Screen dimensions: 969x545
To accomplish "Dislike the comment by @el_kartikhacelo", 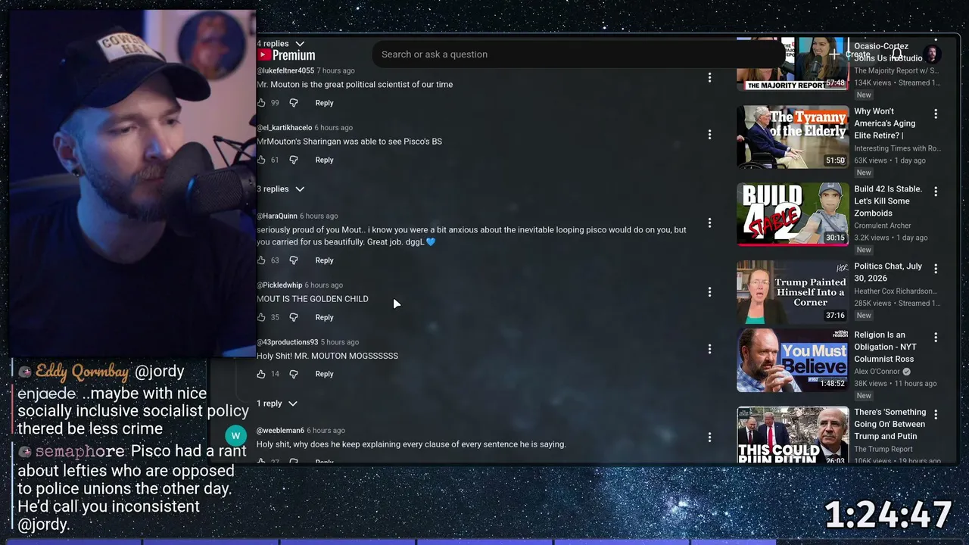I will pos(294,160).
